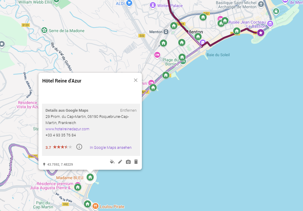Select the Winter Palace label
The image size is (303, 211).
170,6
